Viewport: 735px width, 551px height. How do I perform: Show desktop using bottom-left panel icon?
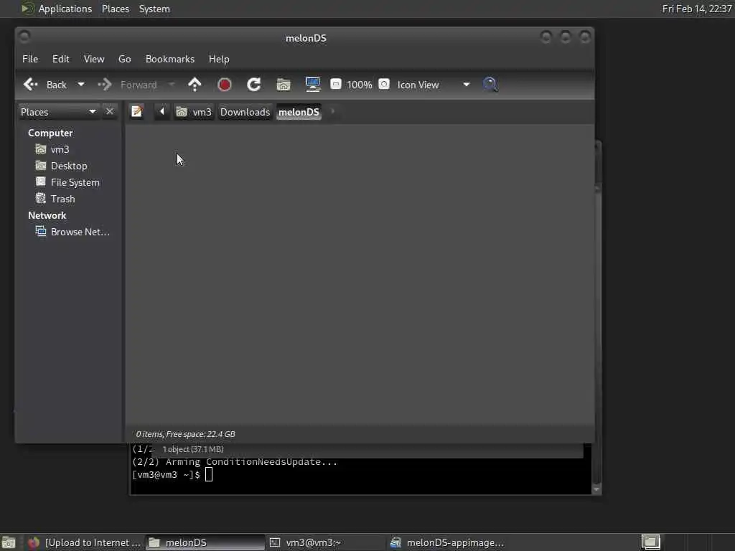[9, 542]
